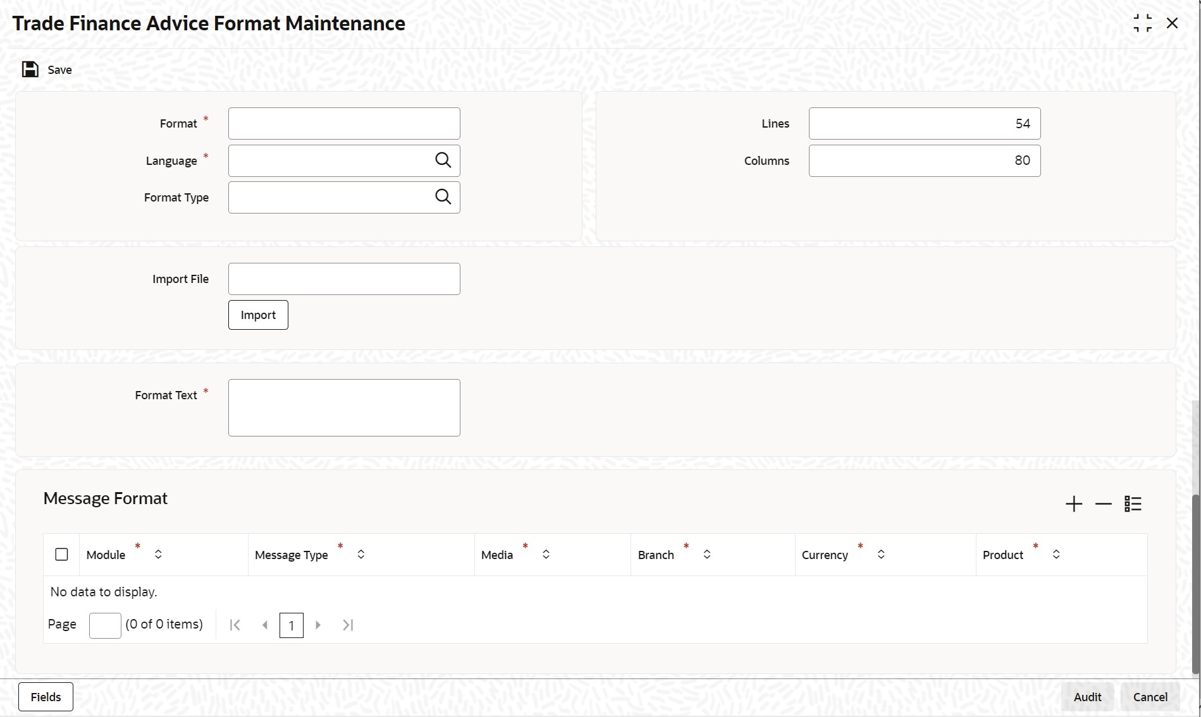Sort the Currency column
This screenshot has height=717, width=1201.
point(881,554)
